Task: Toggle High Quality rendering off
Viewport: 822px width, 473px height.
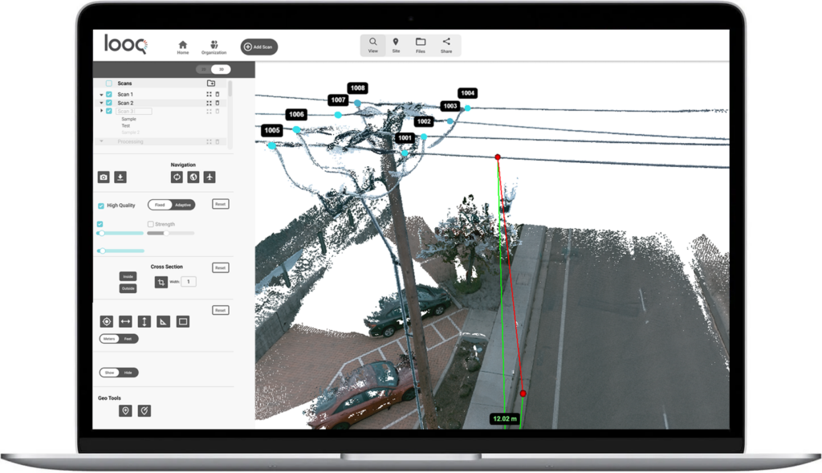Action: (x=101, y=206)
